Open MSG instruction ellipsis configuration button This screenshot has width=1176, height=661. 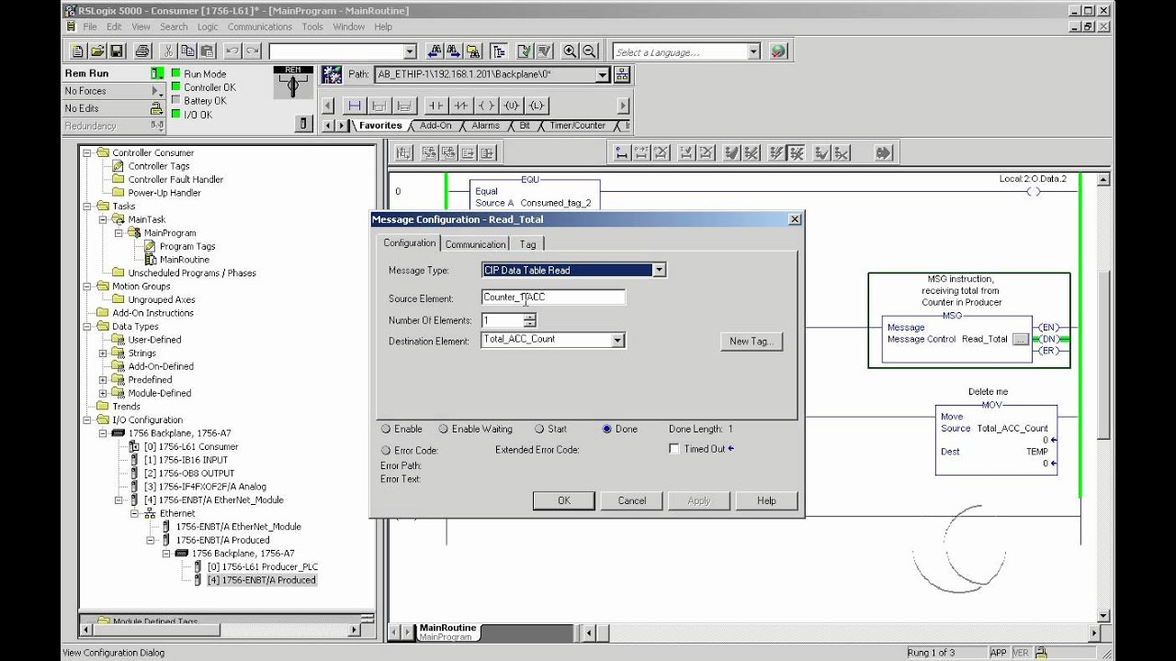pos(1021,339)
